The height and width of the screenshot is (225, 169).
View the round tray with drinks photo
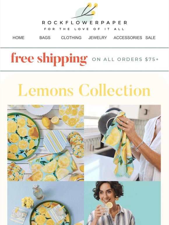[45, 203]
